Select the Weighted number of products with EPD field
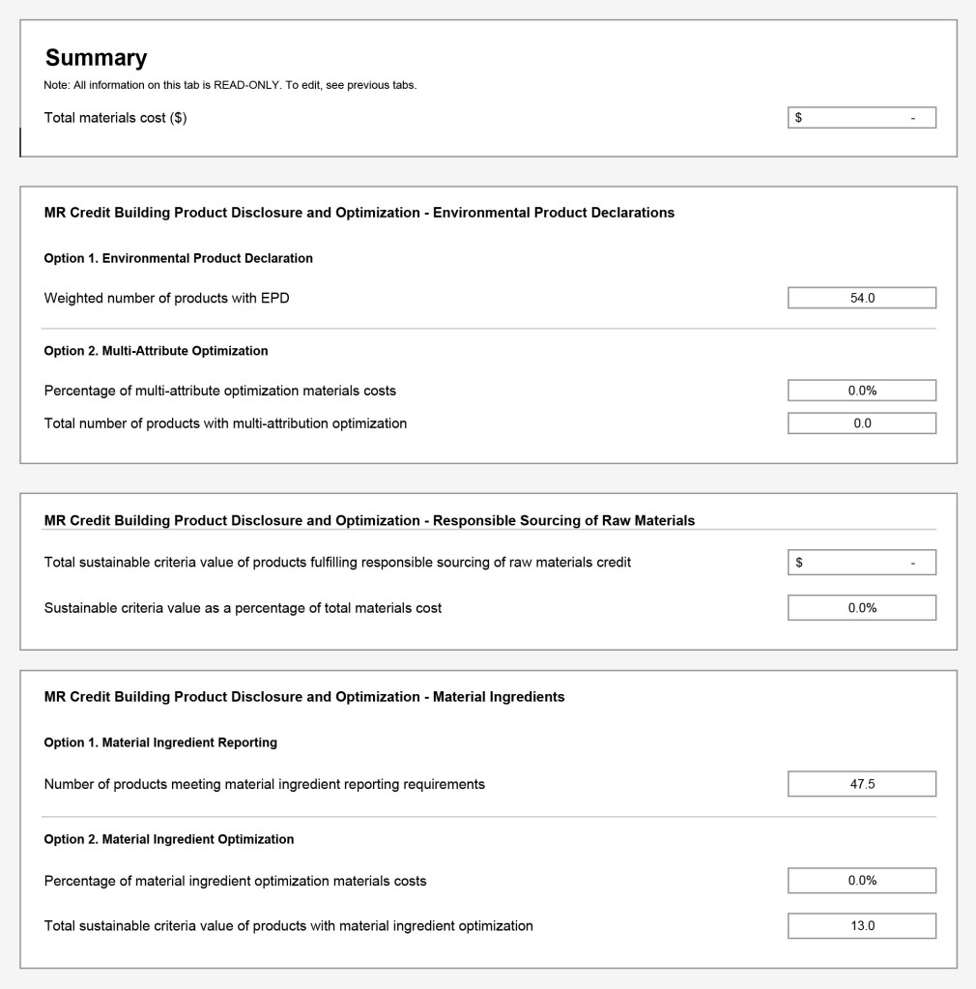 point(862,298)
